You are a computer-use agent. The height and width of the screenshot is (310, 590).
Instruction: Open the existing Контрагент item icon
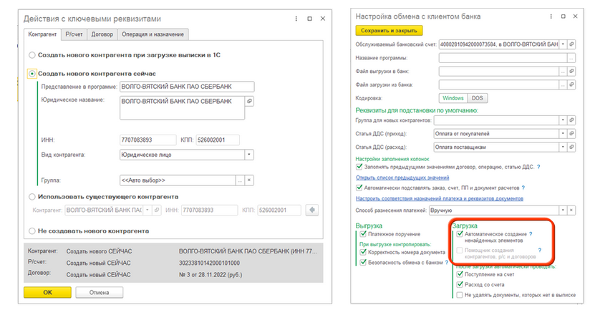coord(157,210)
